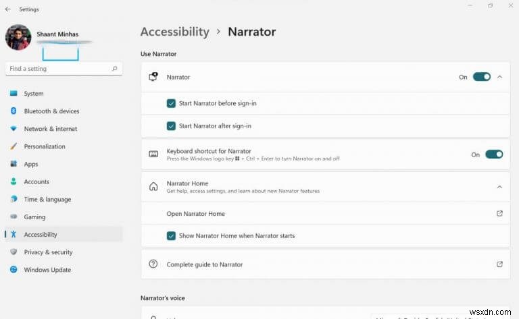Viewport: 519px width, 319px height.
Task: Click the Windows Update icon in sidebar
Action: click(14, 270)
